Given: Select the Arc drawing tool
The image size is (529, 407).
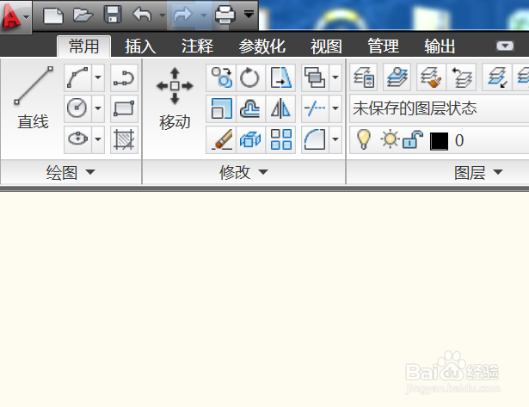Looking at the screenshot, I should point(77,77).
